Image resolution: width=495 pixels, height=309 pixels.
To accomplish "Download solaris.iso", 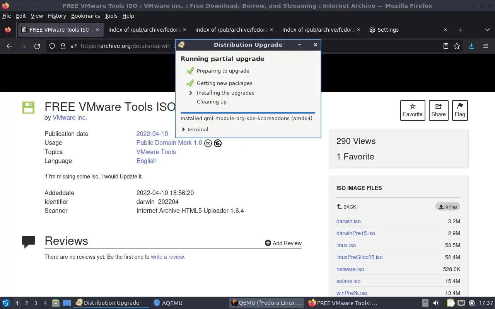I will (348, 281).
